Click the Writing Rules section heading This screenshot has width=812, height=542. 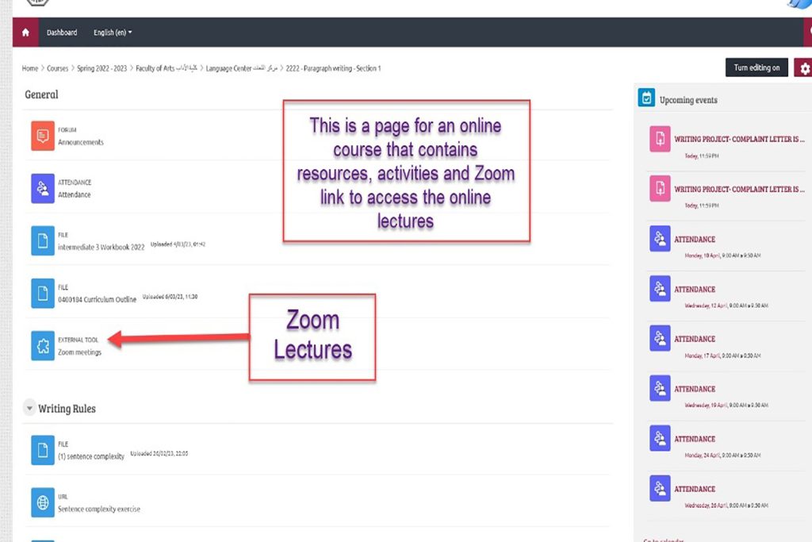[67, 409]
